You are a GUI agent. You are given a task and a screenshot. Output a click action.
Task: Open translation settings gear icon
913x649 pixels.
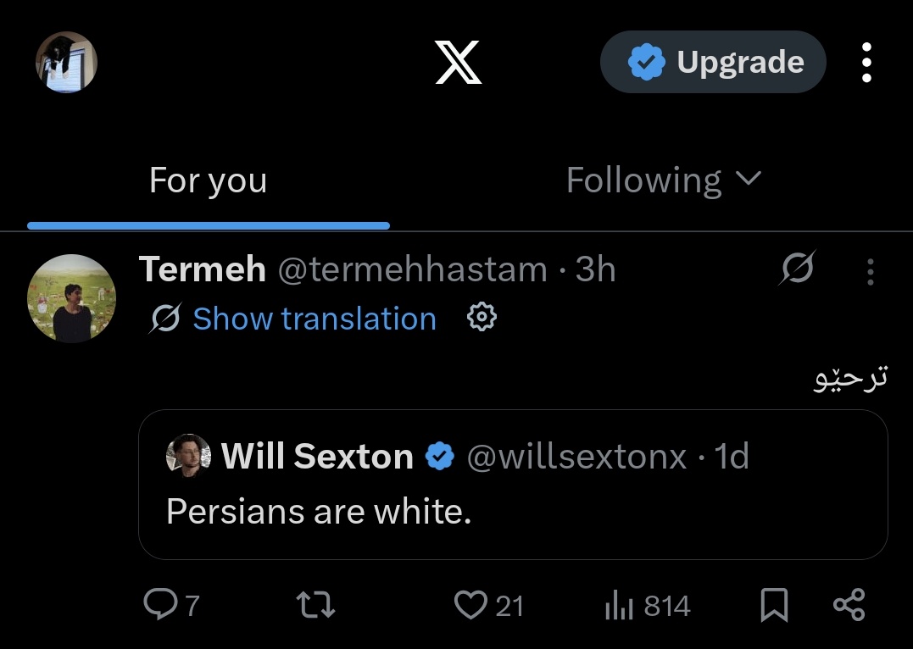click(x=482, y=317)
